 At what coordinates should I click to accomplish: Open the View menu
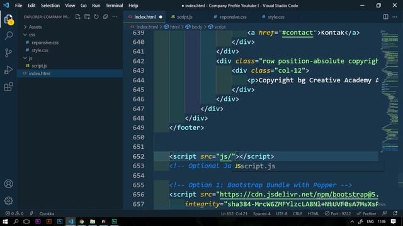point(70,6)
